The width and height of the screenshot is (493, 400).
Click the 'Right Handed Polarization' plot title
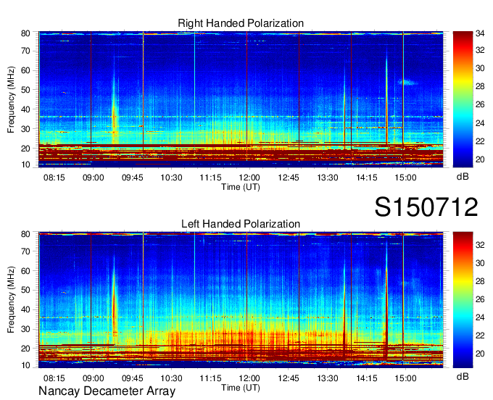[241, 23]
